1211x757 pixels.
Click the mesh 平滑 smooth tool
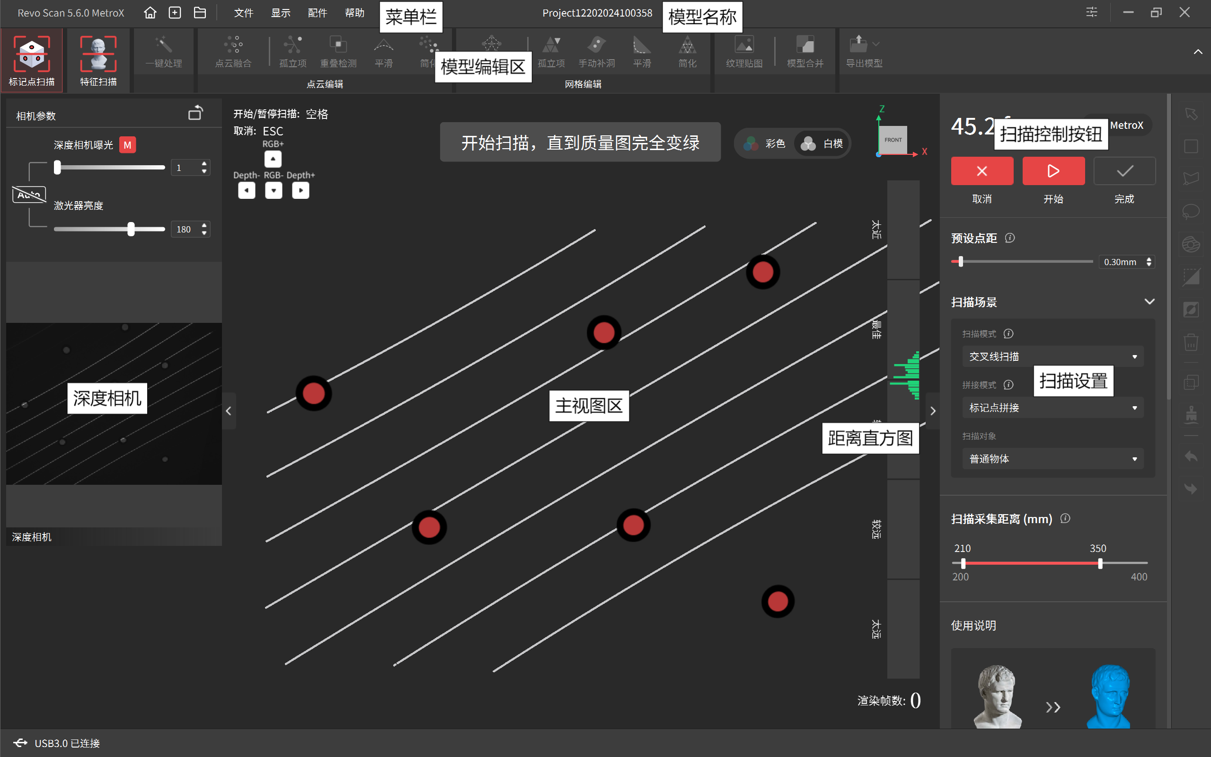642,52
